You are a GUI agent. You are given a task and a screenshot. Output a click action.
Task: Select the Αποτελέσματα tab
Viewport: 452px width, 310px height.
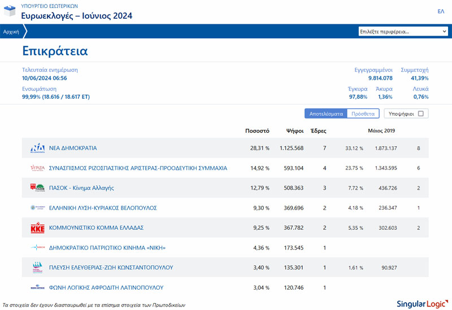click(x=326, y=113)
